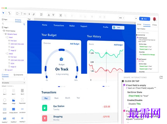
Task: Select the Year transactions filter
Action: pos(78,98)
